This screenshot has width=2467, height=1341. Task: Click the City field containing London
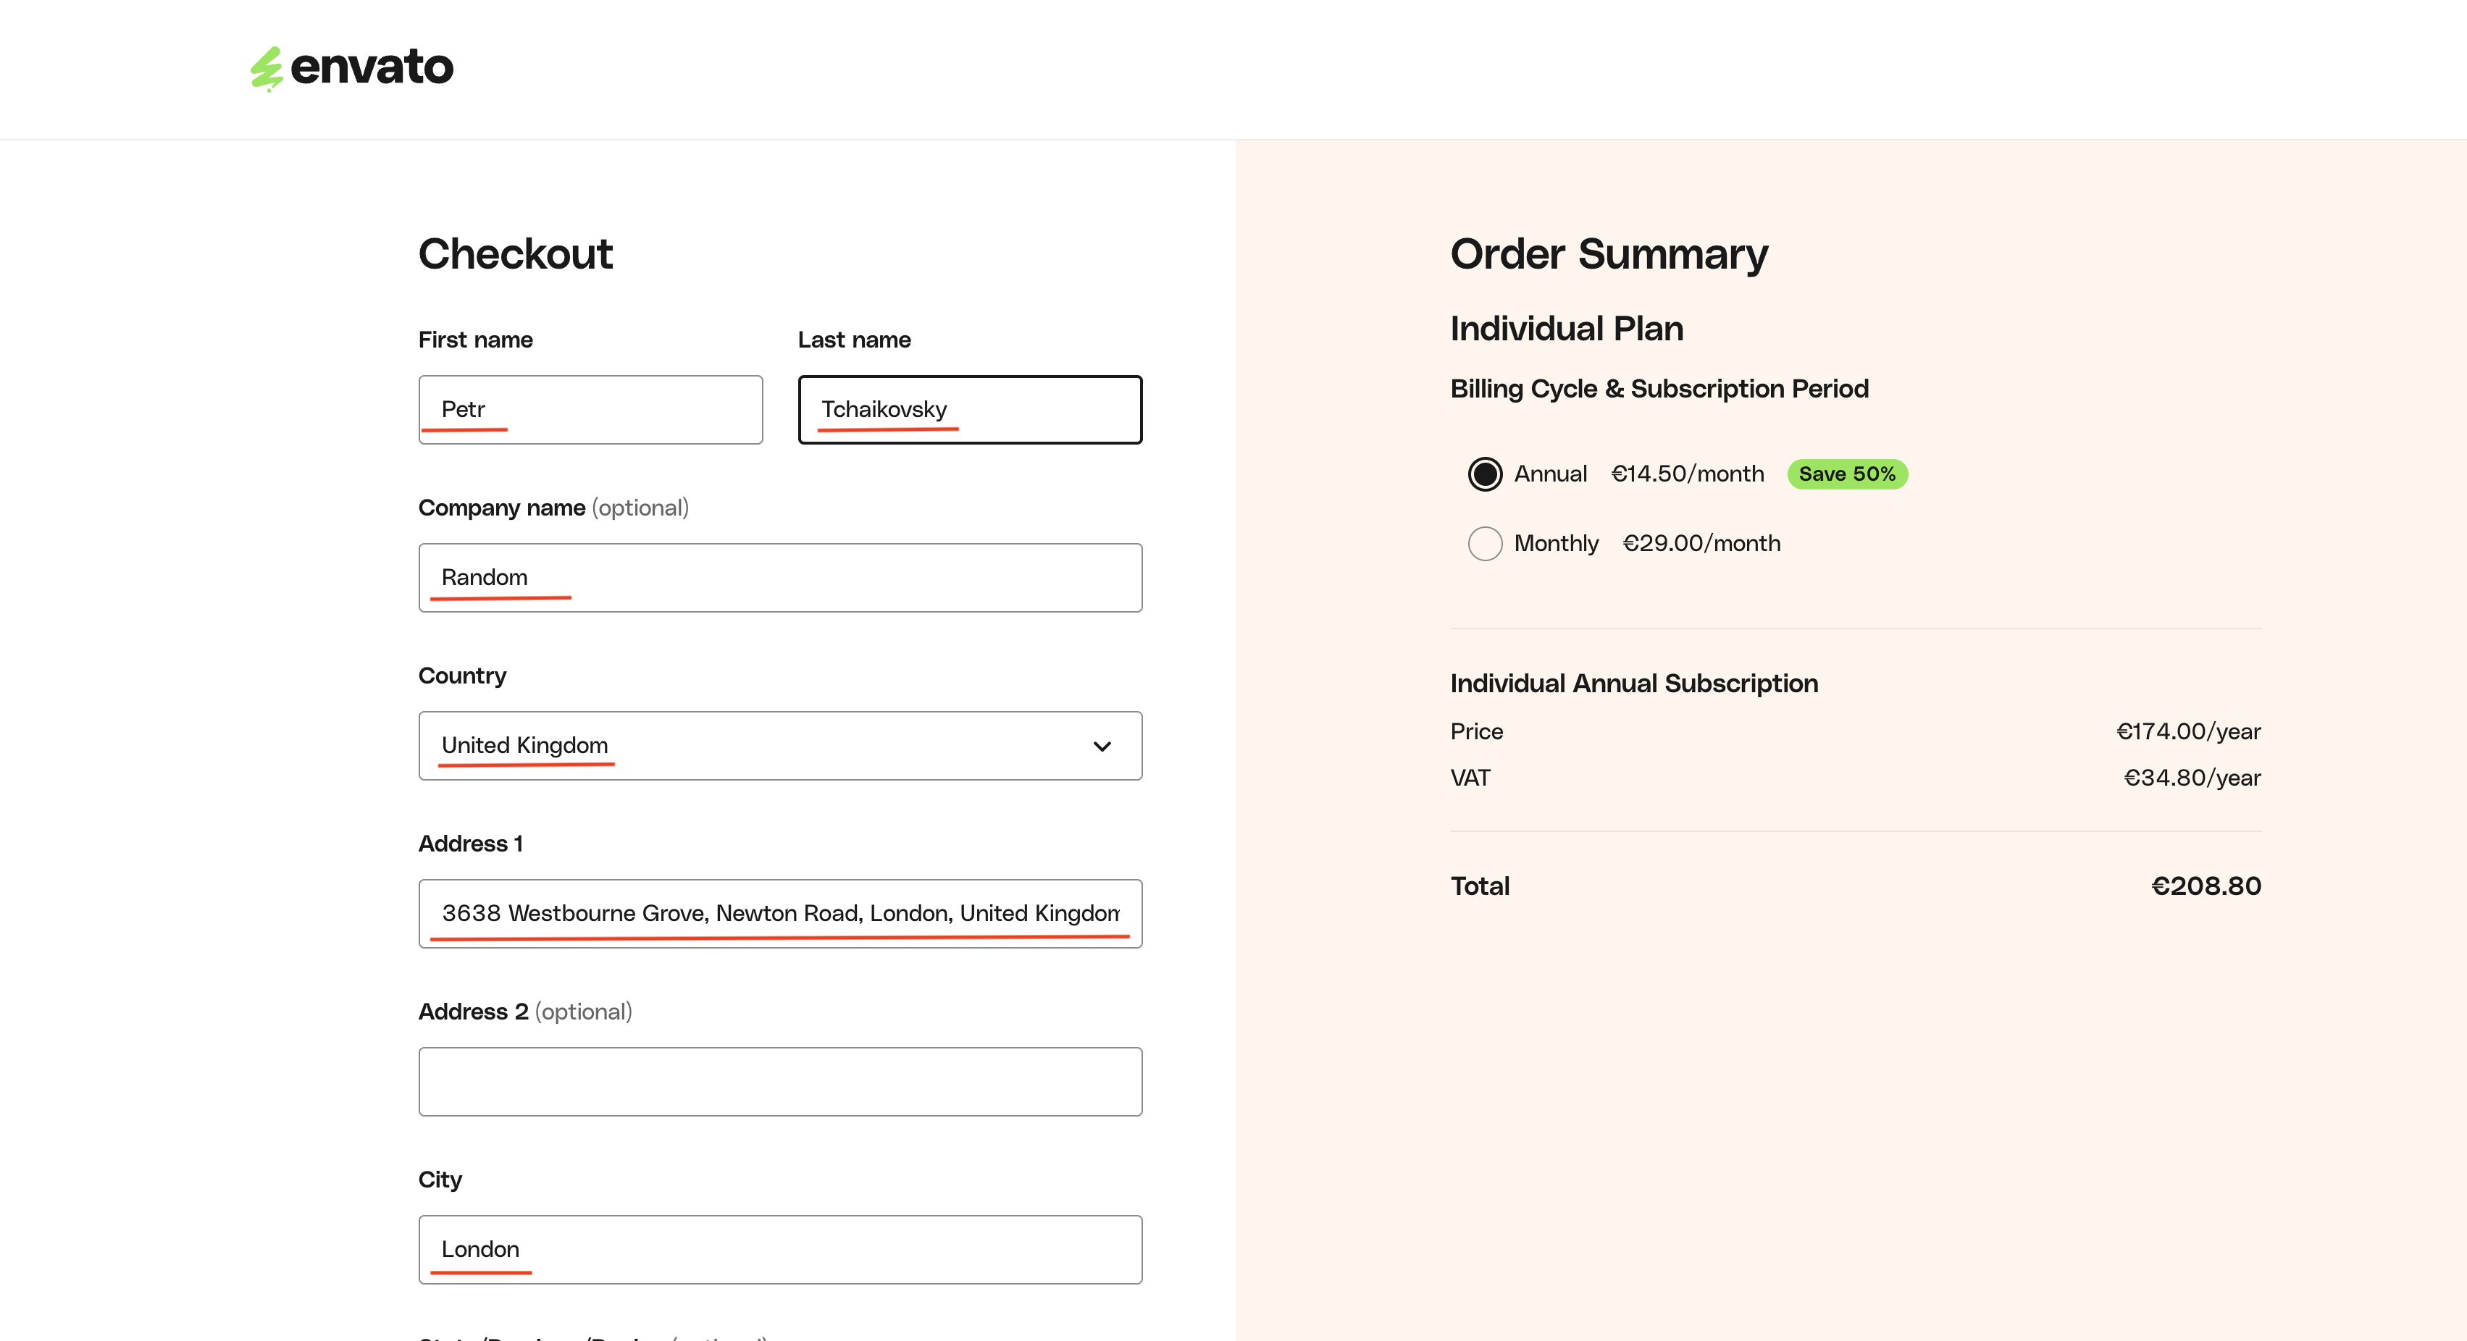click(779, 1250)
